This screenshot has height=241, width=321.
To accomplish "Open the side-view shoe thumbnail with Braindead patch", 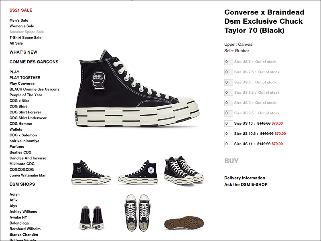I will 91,172.
